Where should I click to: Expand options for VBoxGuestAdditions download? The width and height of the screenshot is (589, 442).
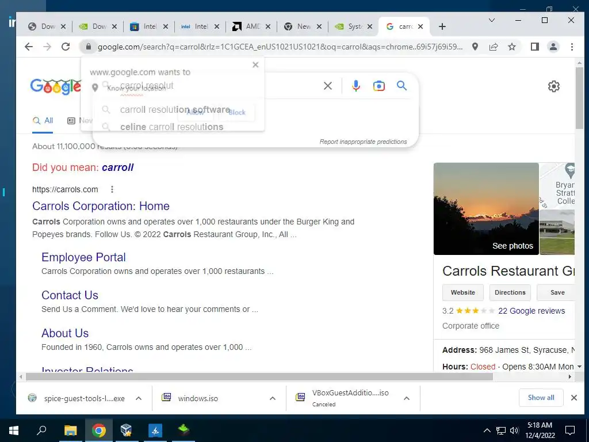pos(407,398)
